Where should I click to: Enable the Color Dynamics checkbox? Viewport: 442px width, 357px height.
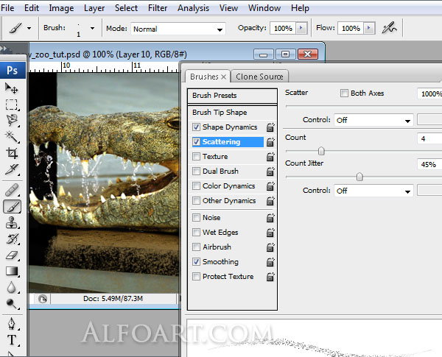point(196,186)
